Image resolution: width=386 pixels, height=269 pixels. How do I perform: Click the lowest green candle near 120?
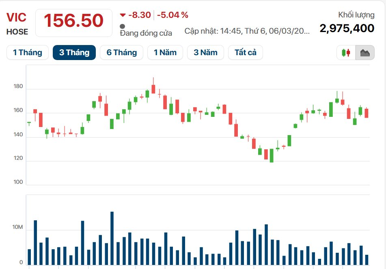272,155
